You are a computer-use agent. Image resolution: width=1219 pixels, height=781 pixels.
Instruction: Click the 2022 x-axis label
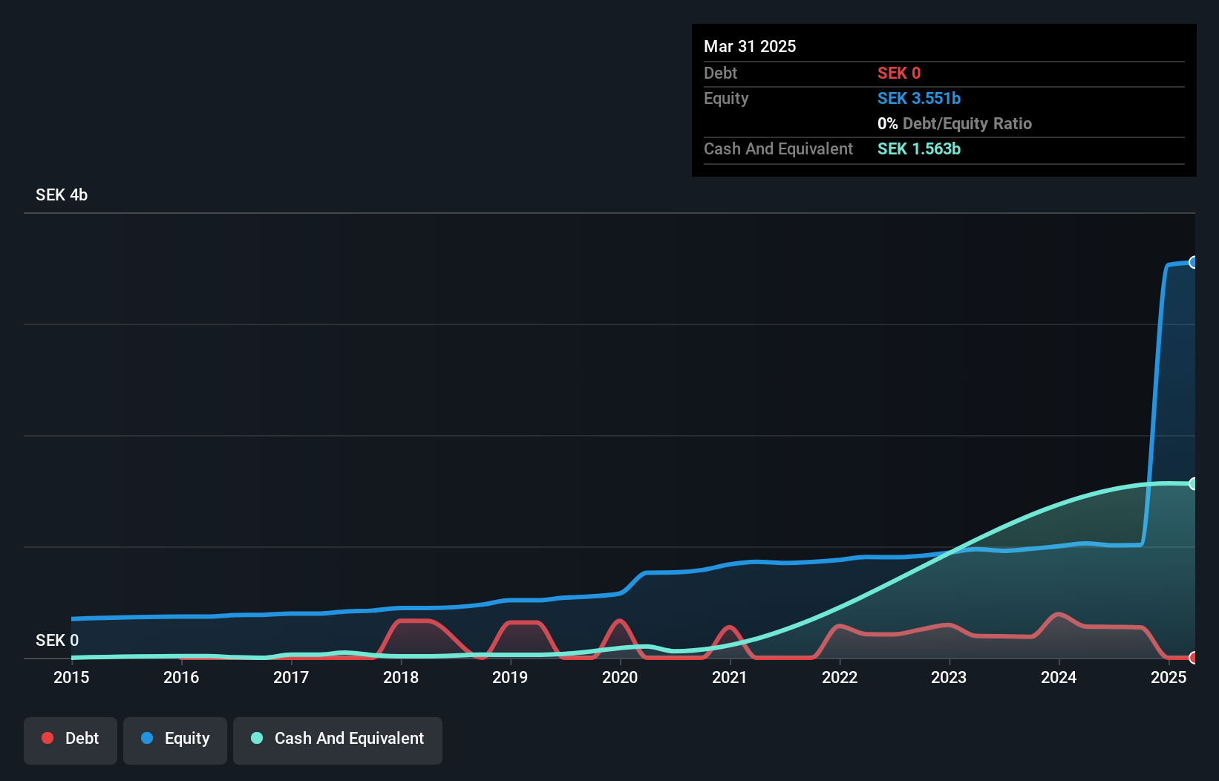[x=840, y=677]
